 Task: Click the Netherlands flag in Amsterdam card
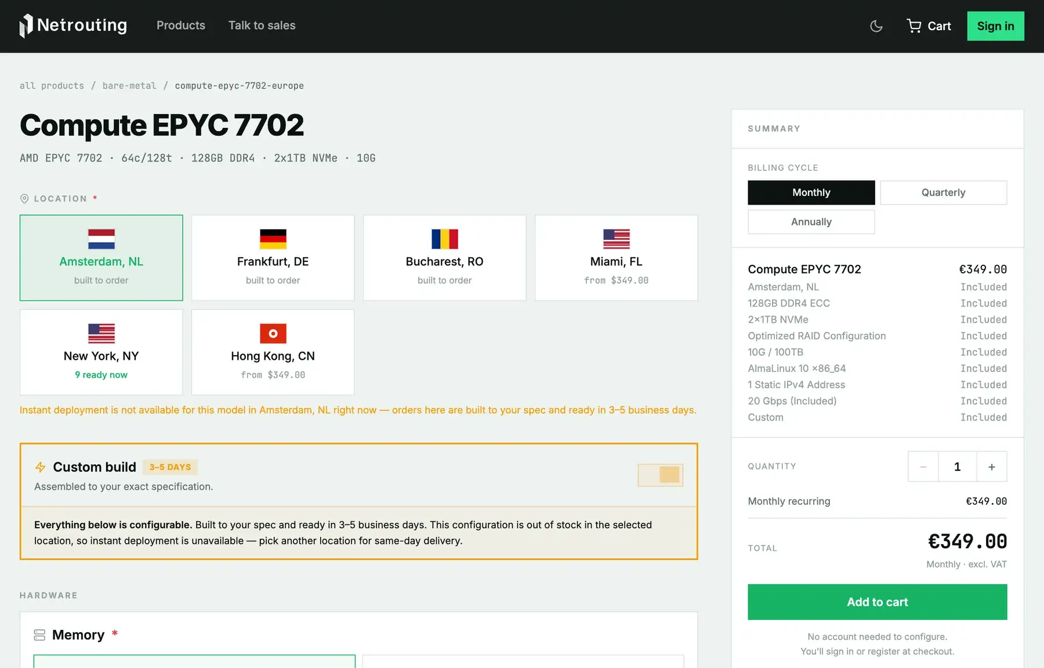click(x=101, y=239)
